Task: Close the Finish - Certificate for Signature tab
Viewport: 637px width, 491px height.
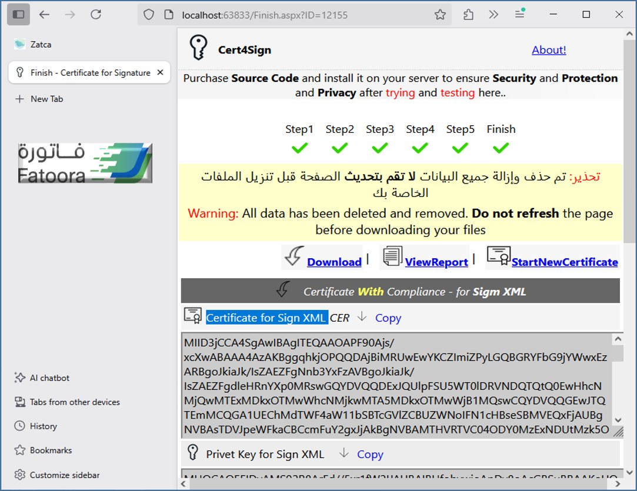Action: click(x=161, y=72)
